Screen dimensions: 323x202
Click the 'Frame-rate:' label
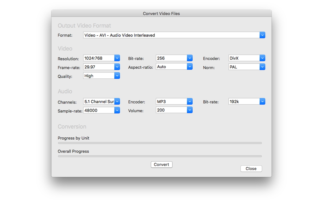click(69, 68)
